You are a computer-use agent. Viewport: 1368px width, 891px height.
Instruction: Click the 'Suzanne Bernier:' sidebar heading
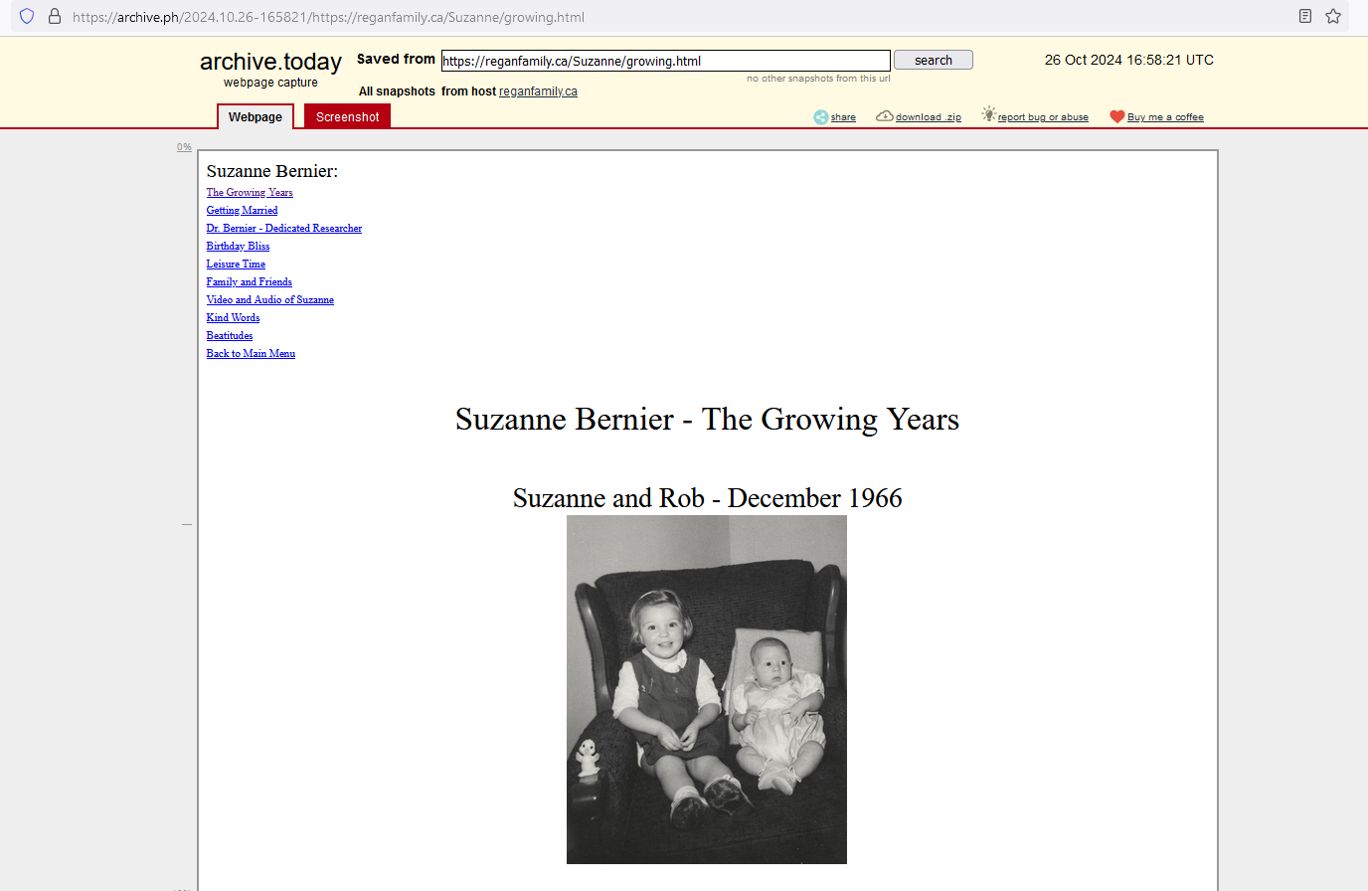(x=272, y=171)
